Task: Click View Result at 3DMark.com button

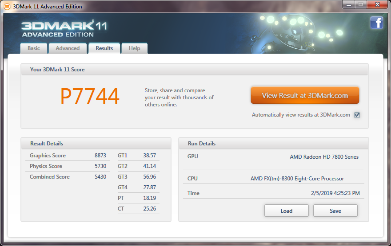Action: [x=305, y=95]
